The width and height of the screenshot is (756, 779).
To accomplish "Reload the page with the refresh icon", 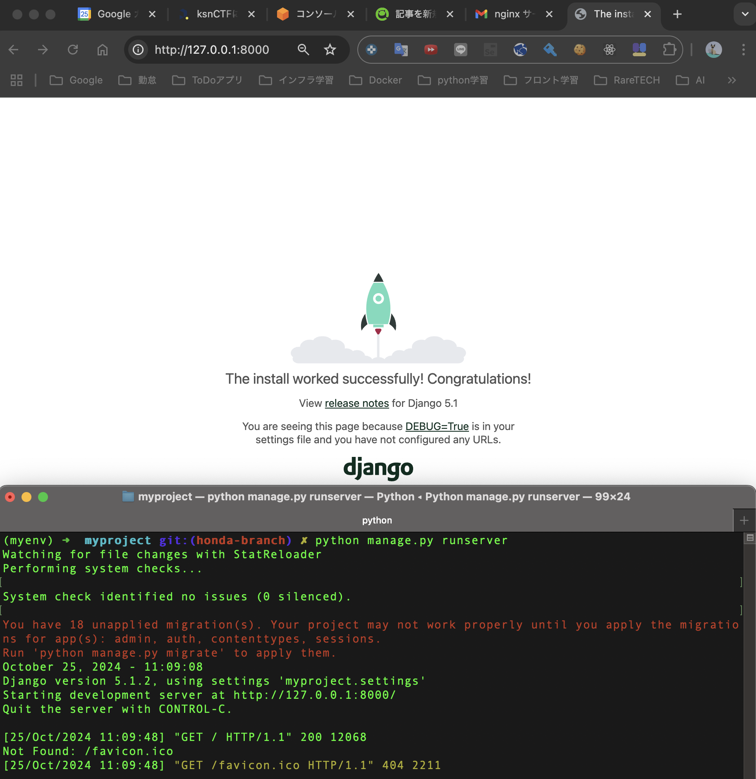I will point(73,50).
